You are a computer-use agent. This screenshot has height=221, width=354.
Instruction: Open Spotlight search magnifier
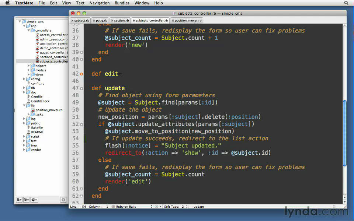coord(346,3)
